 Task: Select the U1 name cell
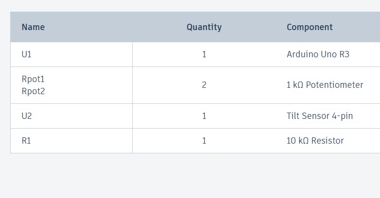(26, 54)
